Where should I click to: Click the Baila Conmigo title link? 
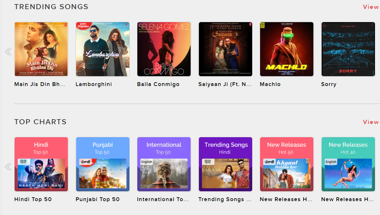[x=158, y=84]
